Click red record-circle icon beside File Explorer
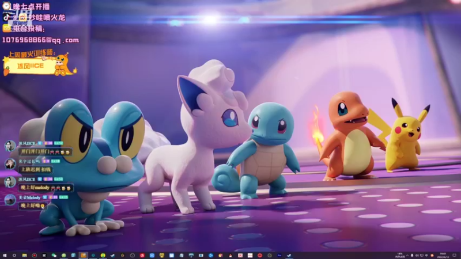461x259 pixels. (34, 256)
